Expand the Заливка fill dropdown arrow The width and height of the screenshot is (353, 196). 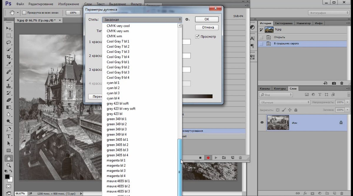click(x=348, y=110)
